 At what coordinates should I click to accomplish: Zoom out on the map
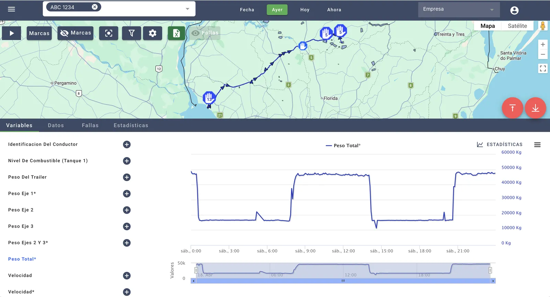543,54
